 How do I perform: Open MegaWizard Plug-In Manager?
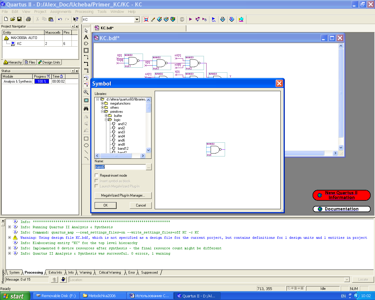click(123, 195)
